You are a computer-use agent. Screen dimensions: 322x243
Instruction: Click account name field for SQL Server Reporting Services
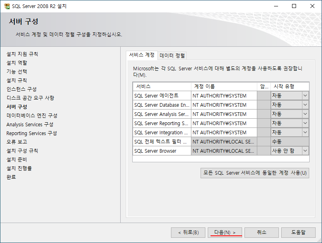tap(224, 123)
